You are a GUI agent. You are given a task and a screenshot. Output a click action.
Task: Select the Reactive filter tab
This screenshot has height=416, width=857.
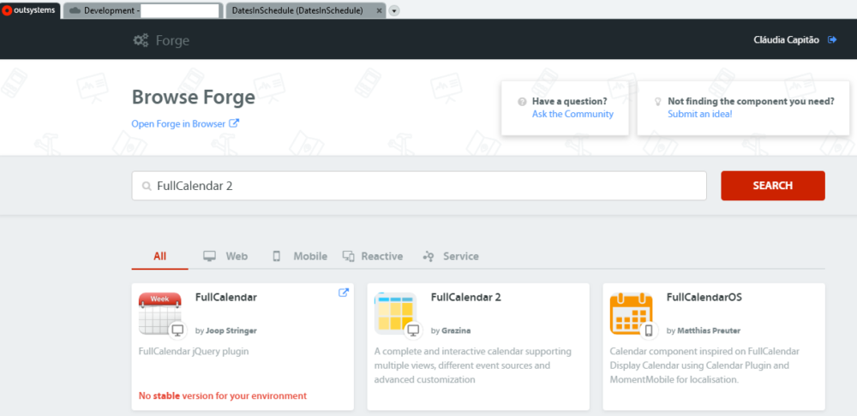(373, 256)
